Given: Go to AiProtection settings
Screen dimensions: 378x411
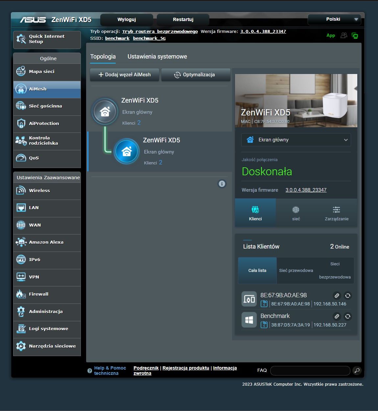Looking at the screenshot, I should tap(47, 124).
